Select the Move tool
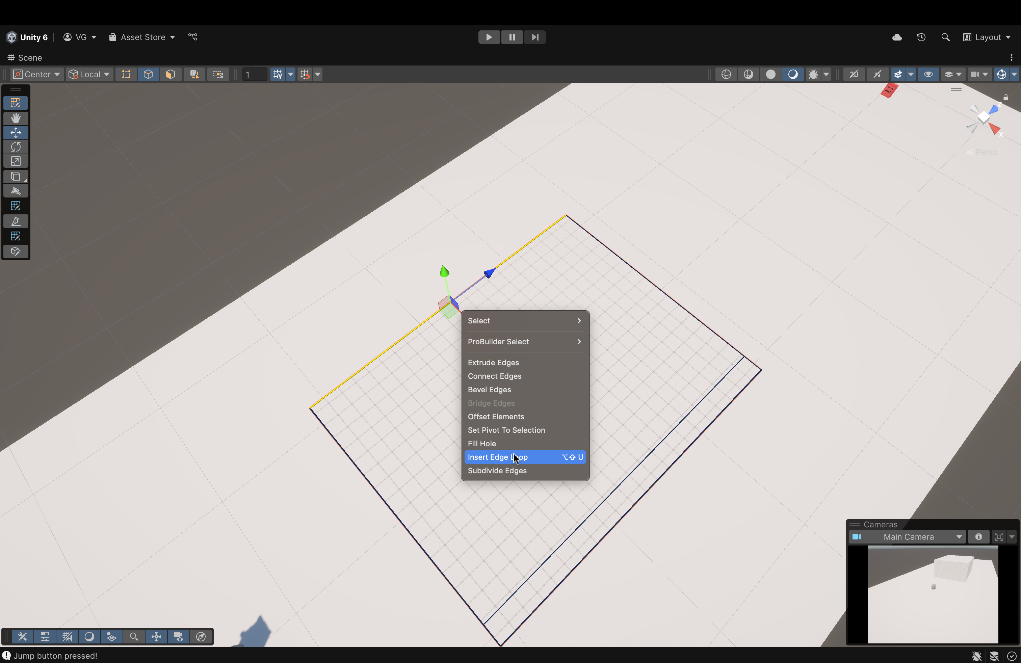The width and height of the screenshot is (1021, 663). coord(16,133)
